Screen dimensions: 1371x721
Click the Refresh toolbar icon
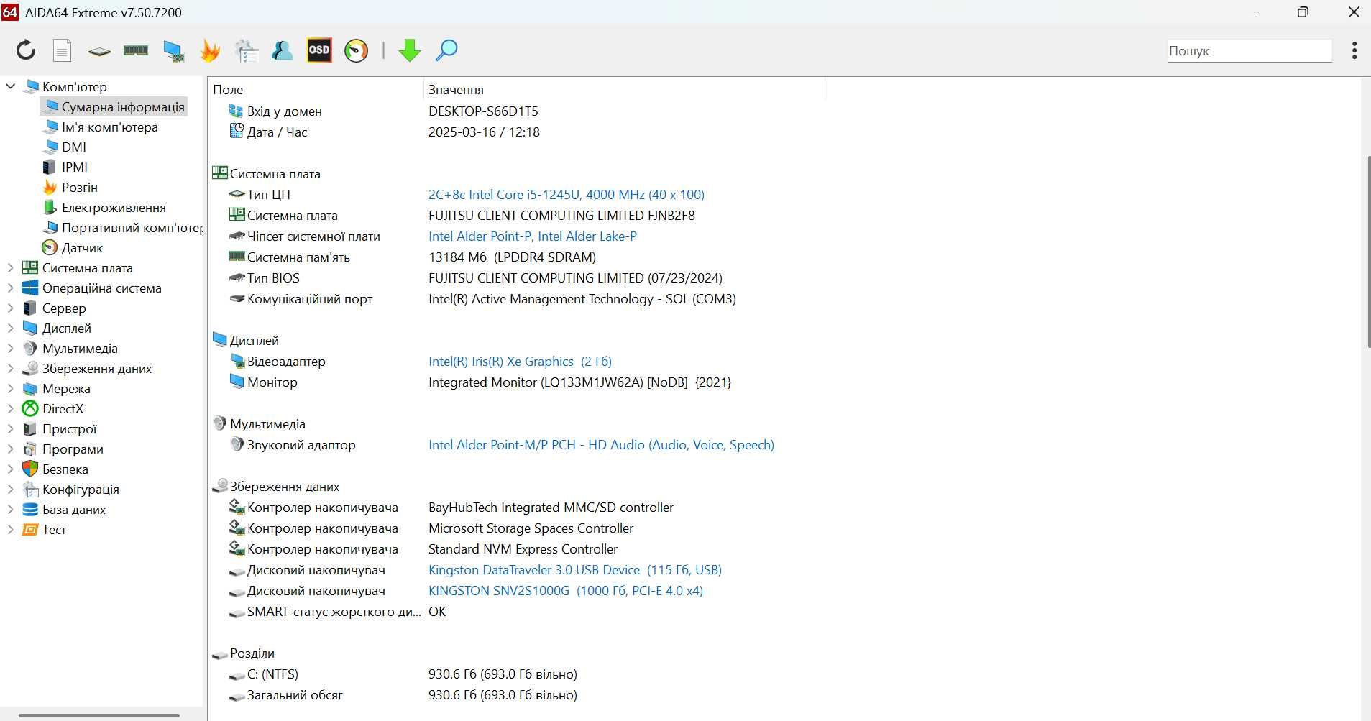[26, 50]
